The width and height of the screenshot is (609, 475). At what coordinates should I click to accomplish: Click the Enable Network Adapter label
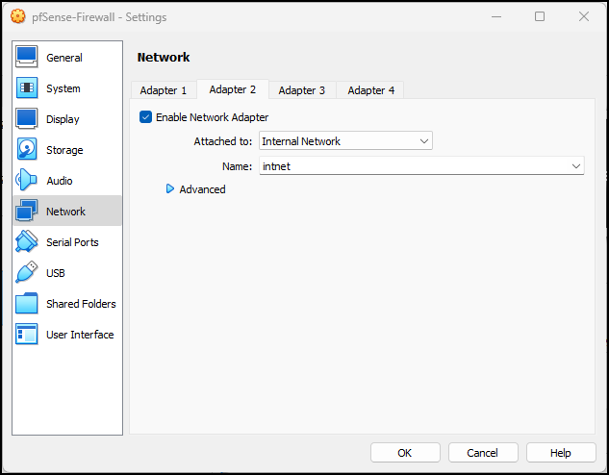pos(212,117)
